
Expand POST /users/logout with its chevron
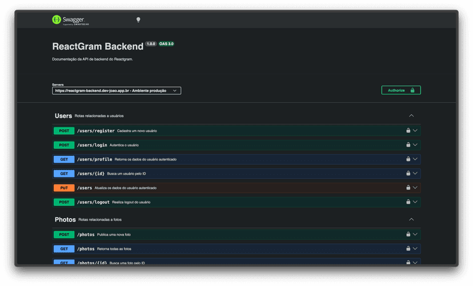415,202
